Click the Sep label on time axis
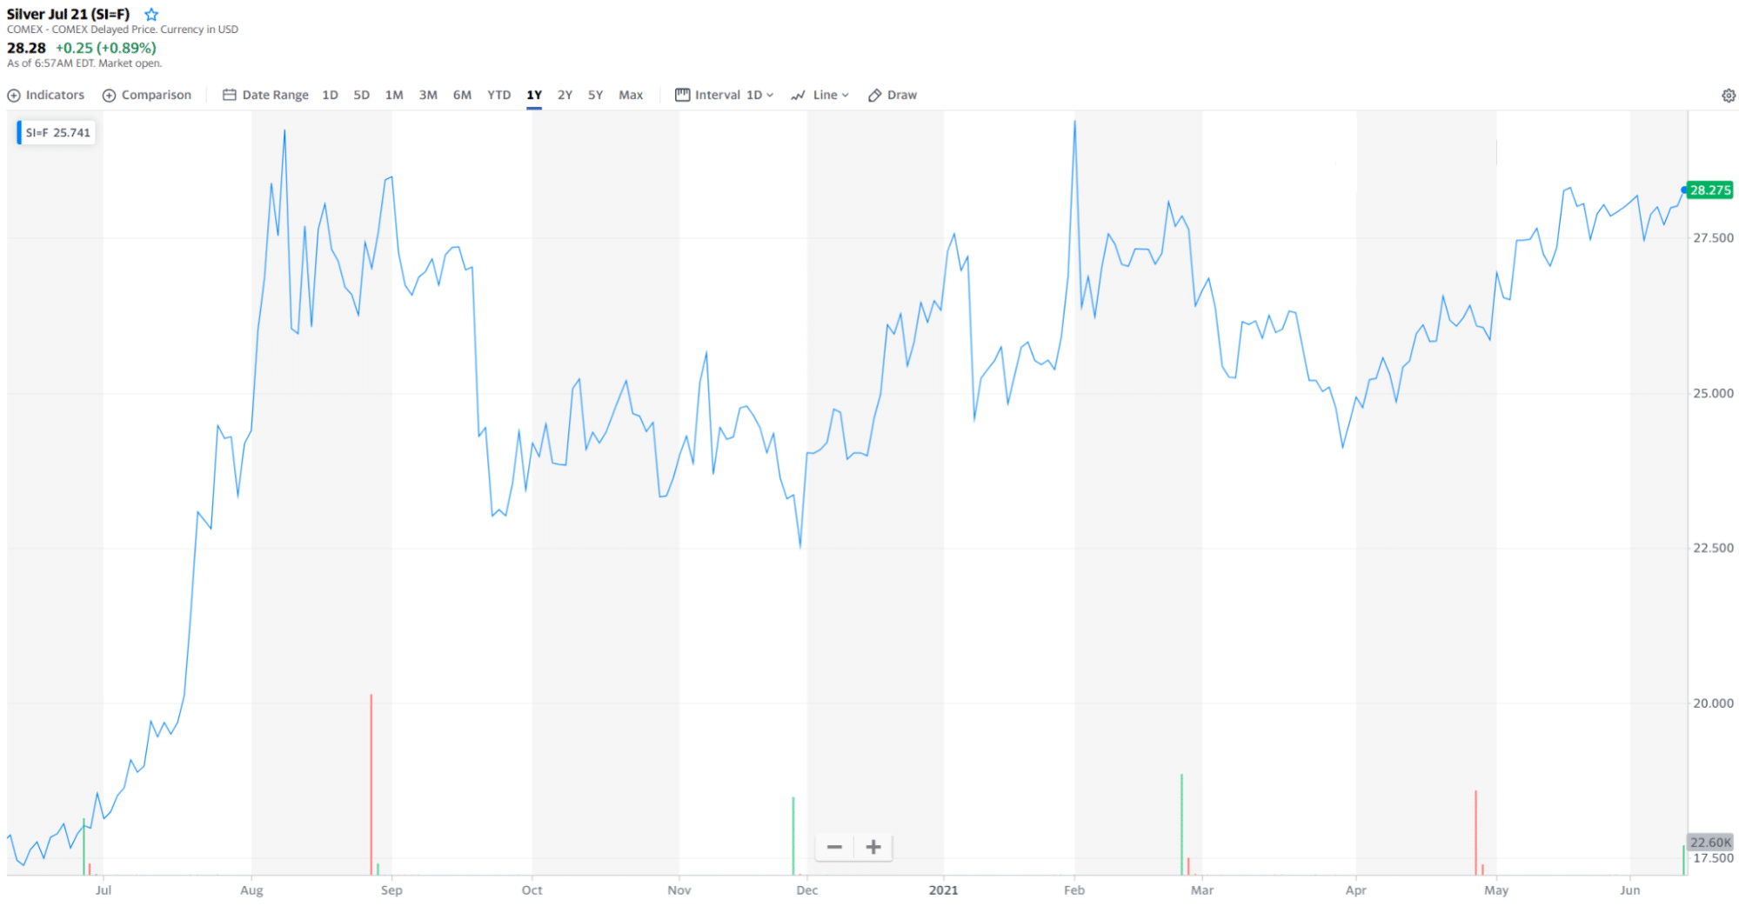The width and height of the screenshot is (1739, 913). coord(391,890)
